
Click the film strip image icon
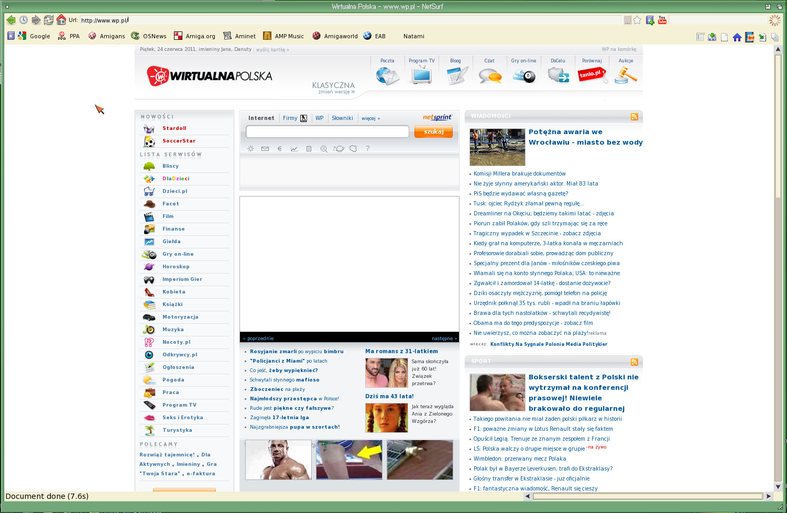click(750, 37)
